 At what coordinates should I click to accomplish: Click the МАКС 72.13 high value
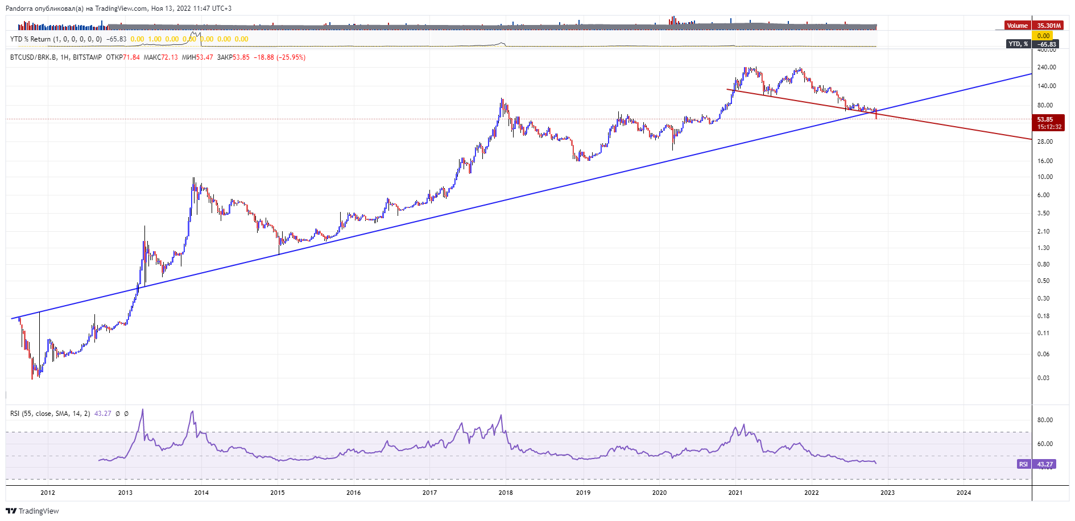click(x=160, y=57)
